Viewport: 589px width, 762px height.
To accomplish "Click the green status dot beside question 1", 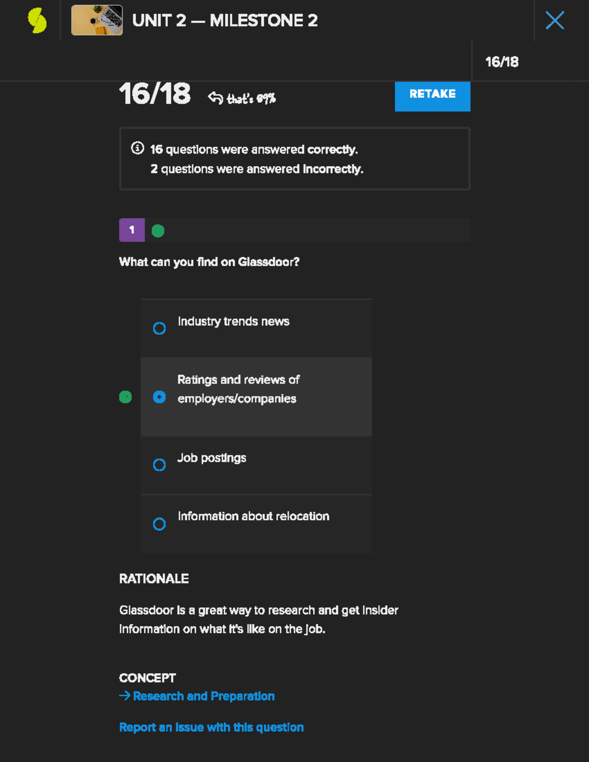I will click(x=158, y=231).
